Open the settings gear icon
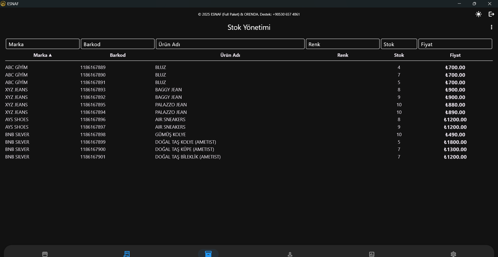This screenshot has width=498, height=257. coord(453,254)
